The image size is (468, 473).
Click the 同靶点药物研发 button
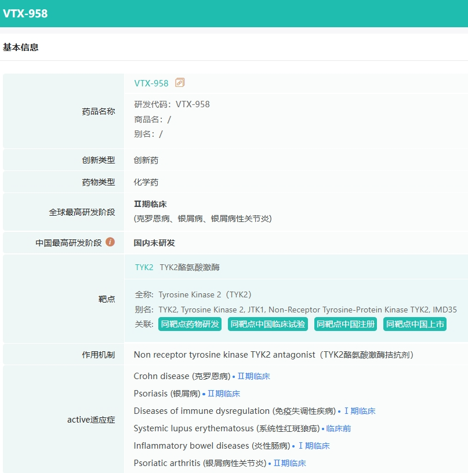[190, 324]
